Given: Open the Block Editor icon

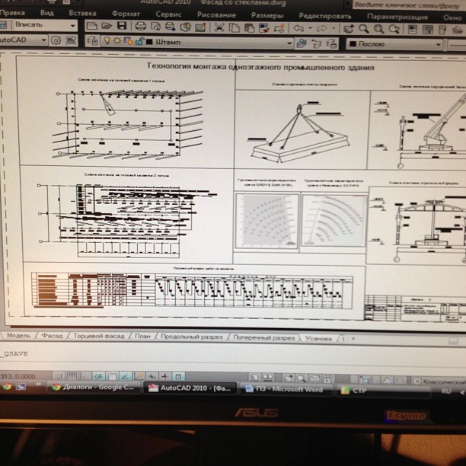Looking at the screenshot, I should coord(279,28).
